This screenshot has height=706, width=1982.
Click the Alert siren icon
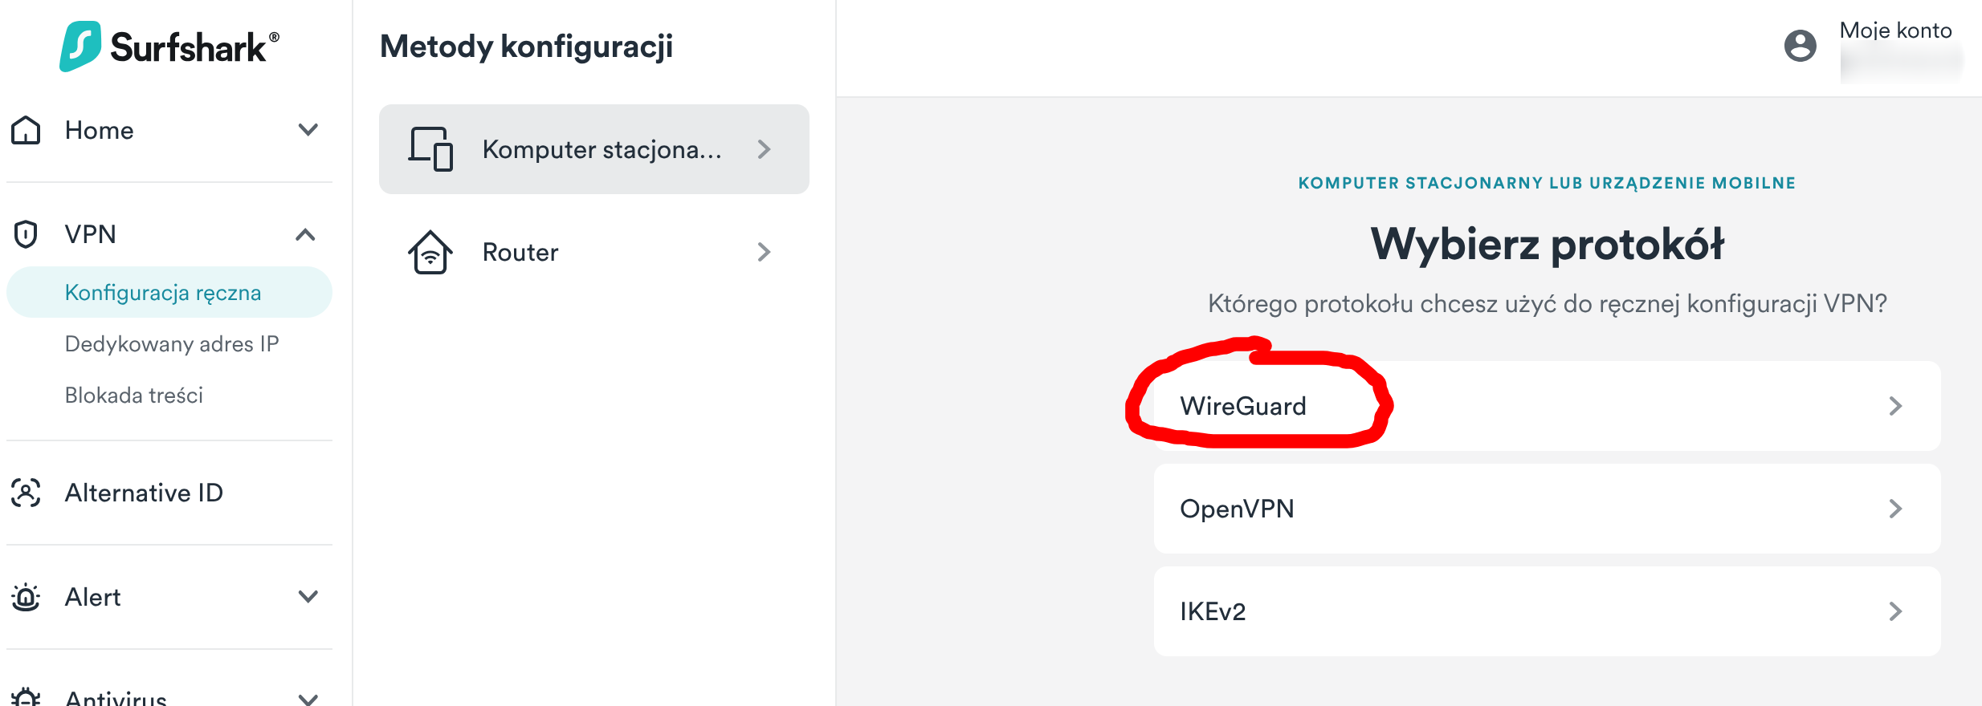coord(26,597)
